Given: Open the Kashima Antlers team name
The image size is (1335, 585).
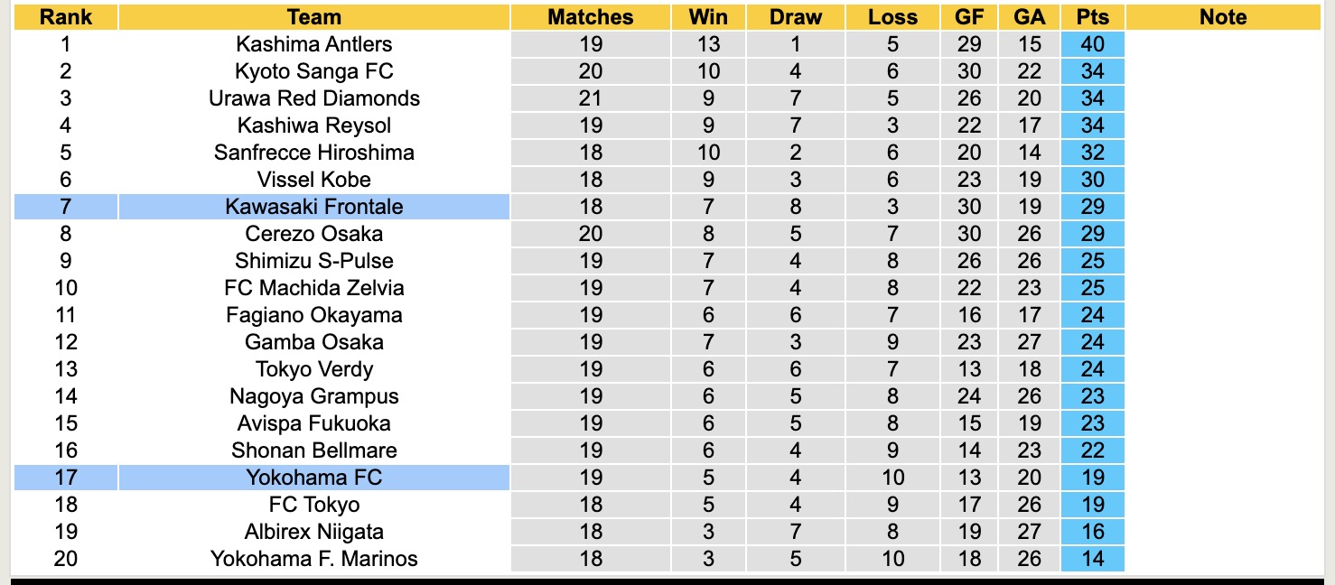Looking at the screenshot, I should tap(314, 44).
